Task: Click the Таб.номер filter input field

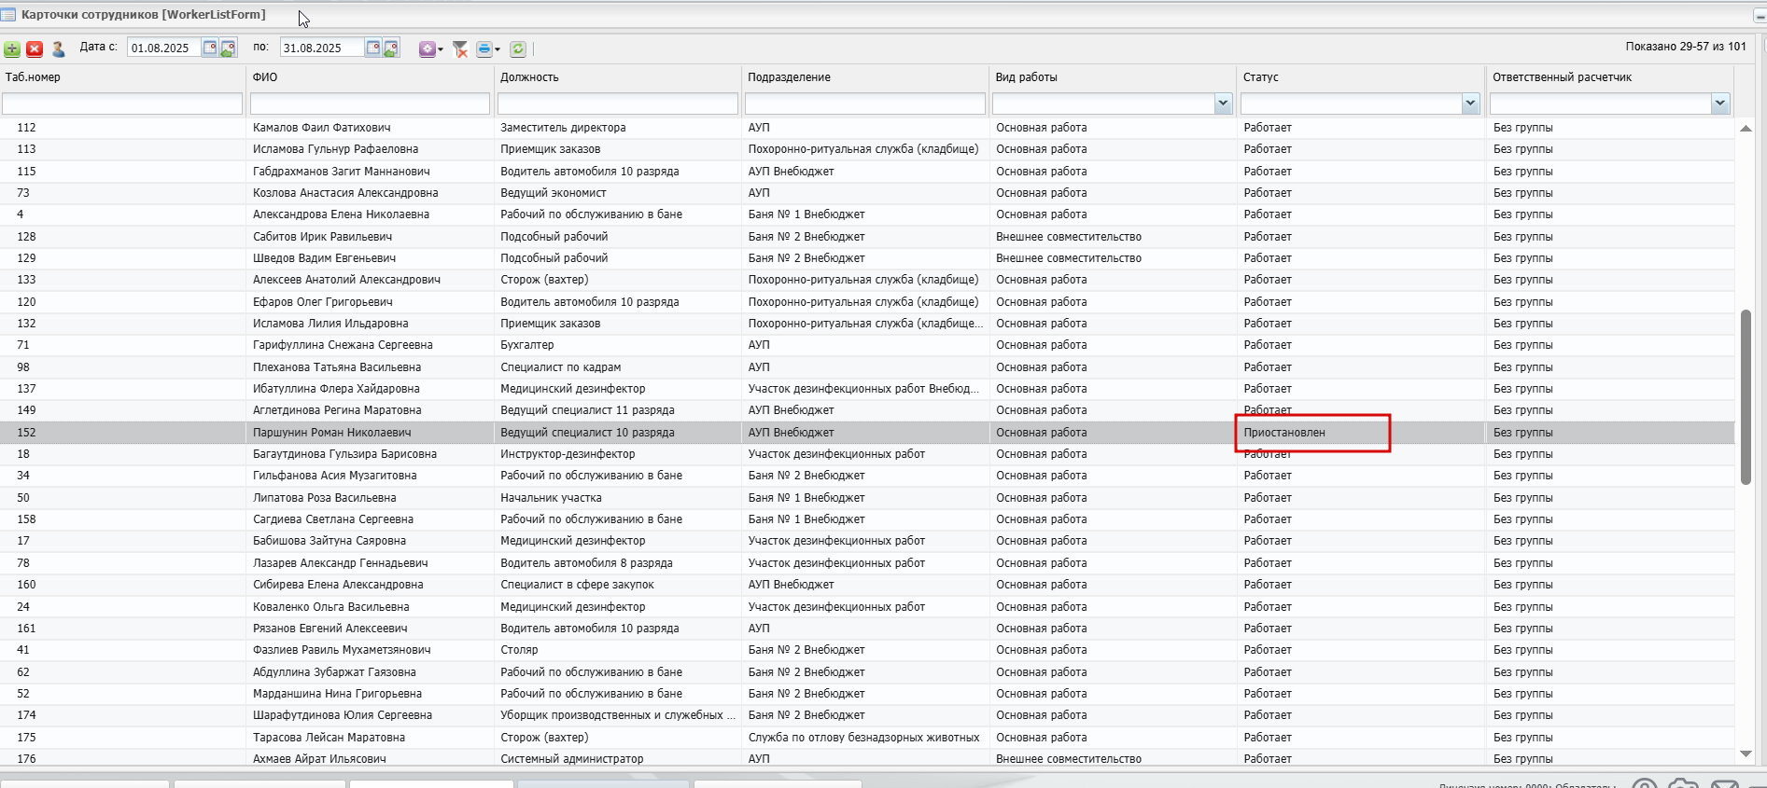Action: 122,104
